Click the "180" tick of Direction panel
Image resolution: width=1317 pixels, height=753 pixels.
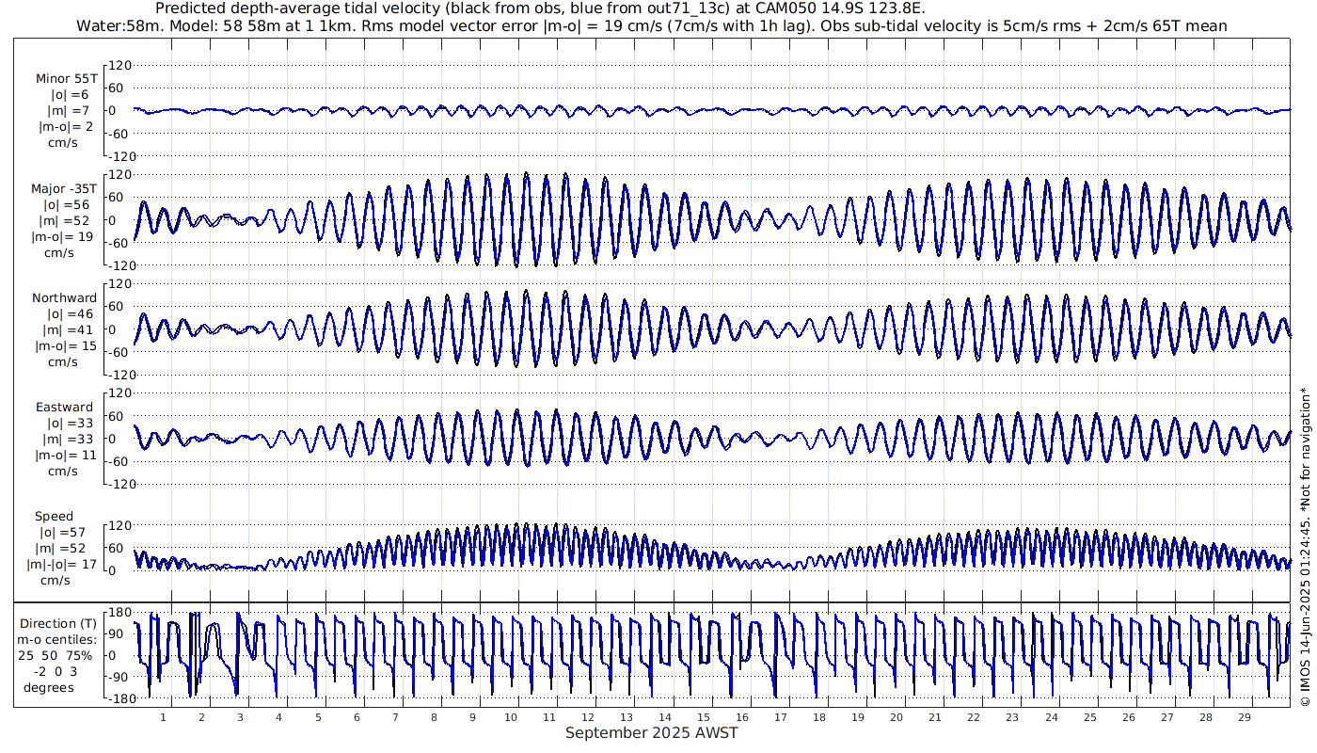[x=119, y=614]
